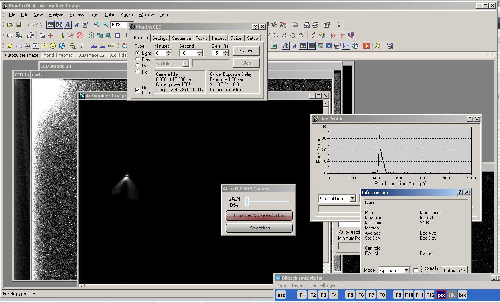Click the Open file folder icon

pos(10,25)
